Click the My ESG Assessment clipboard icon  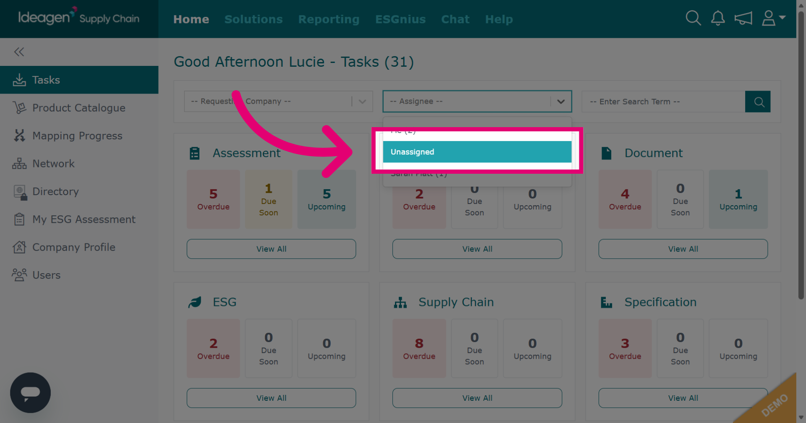(x=19, y=219)
